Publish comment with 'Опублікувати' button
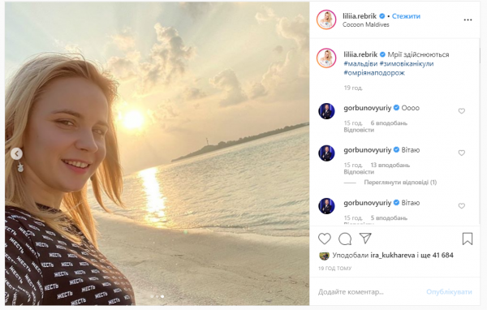Screen dimensions: 487x310 (x=449, y=292)
